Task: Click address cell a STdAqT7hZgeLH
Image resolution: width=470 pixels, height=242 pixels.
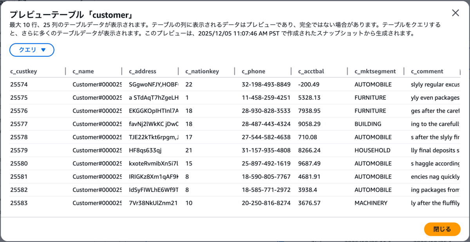Action: (154, 98)
